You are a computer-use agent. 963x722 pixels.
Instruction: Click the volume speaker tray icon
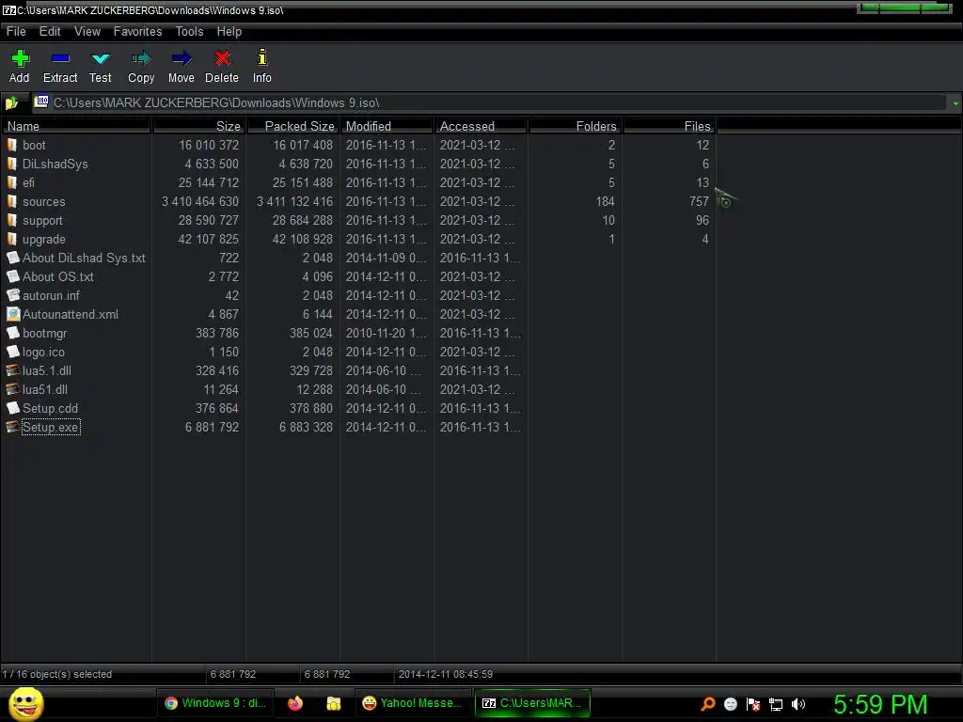pos(798,704)
